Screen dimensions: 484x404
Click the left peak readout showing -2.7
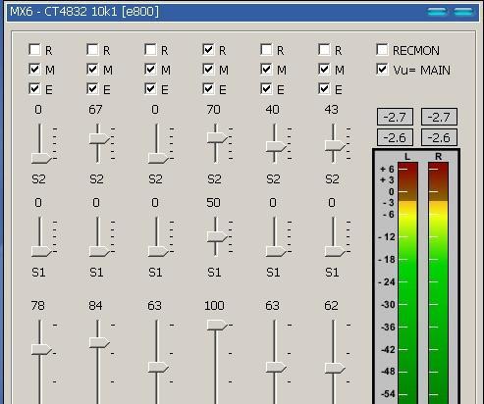pos(395,117)
